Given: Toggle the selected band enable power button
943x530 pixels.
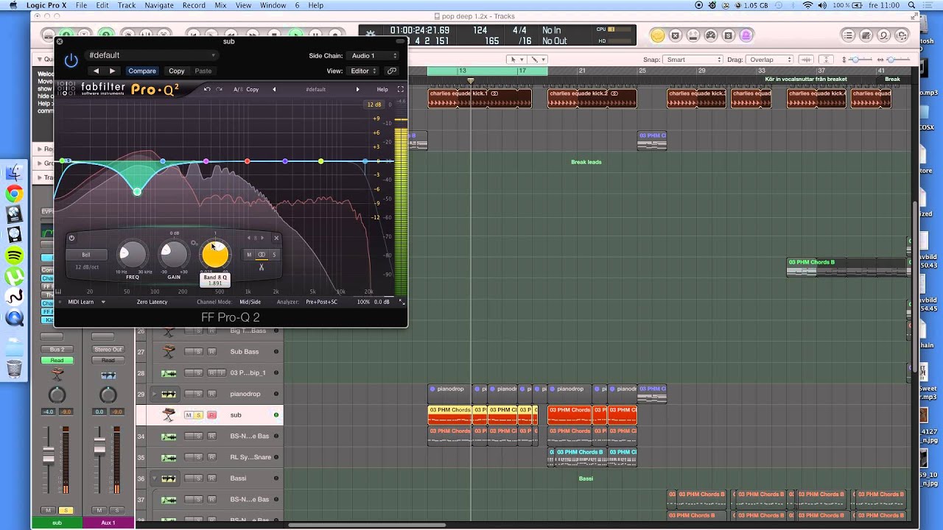Looking at the screenshot, I should tap(71, 238).
